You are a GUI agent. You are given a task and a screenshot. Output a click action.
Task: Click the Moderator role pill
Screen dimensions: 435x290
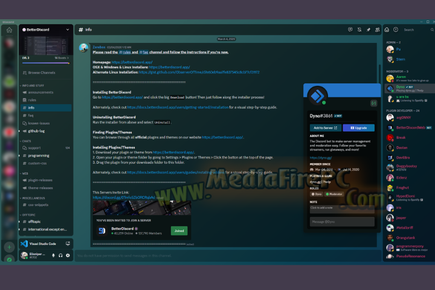point(334,194)
